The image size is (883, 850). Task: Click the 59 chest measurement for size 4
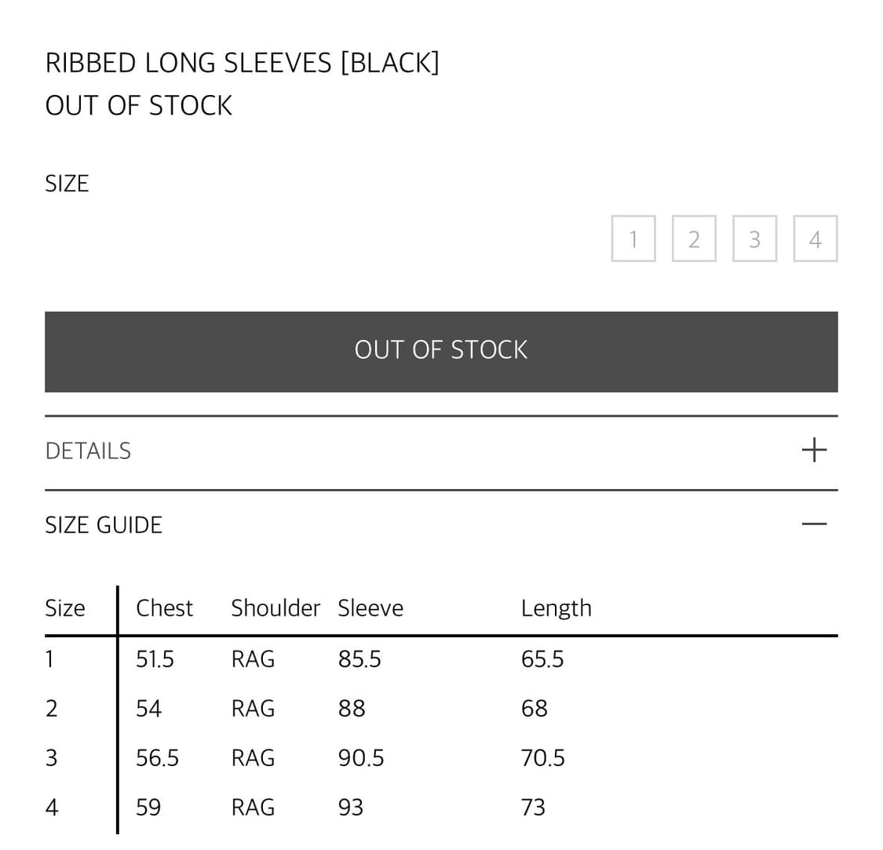pyautogui.click(x=148, y=807)
